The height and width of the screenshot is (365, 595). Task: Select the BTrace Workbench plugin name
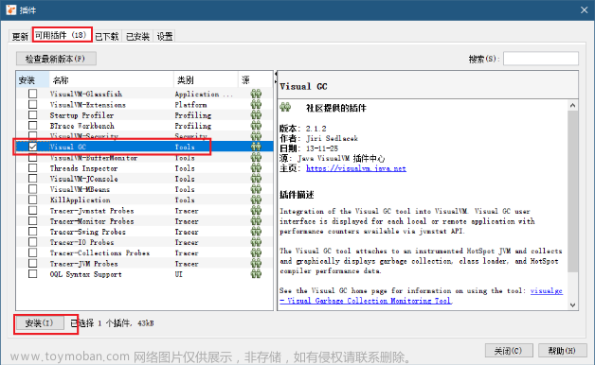(82, 126)
